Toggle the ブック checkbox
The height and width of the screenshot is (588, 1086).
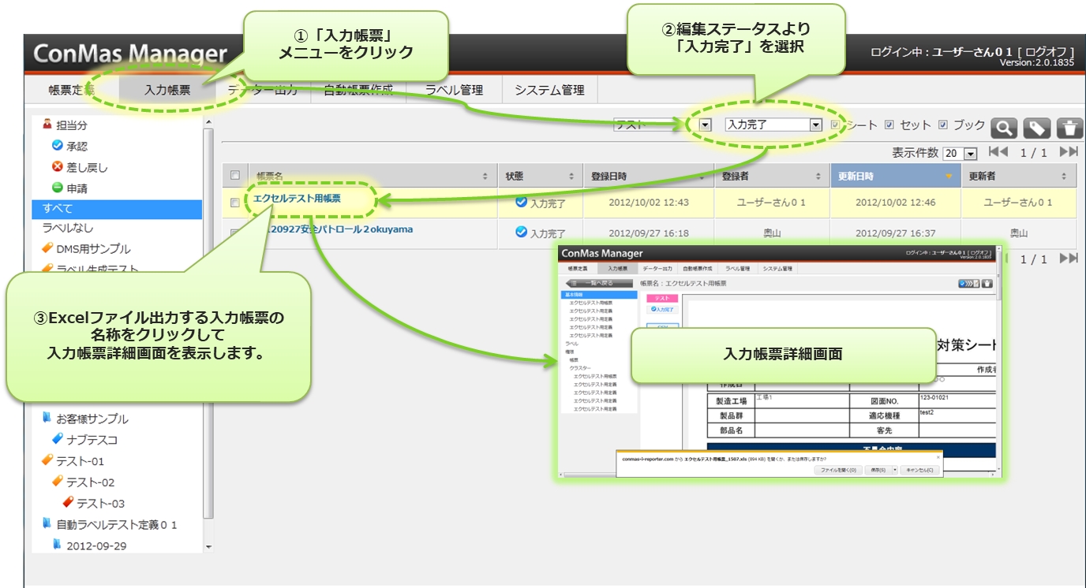(943, 125)
